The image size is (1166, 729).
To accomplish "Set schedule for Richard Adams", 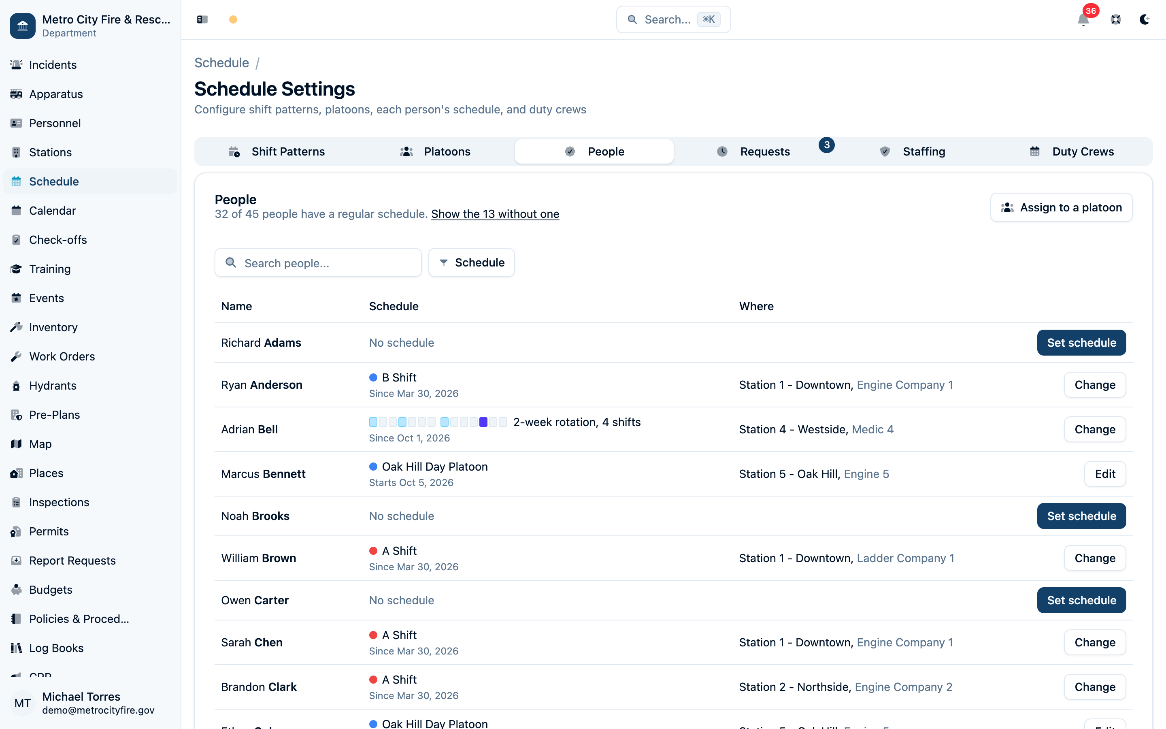I will click(1081, 343).
